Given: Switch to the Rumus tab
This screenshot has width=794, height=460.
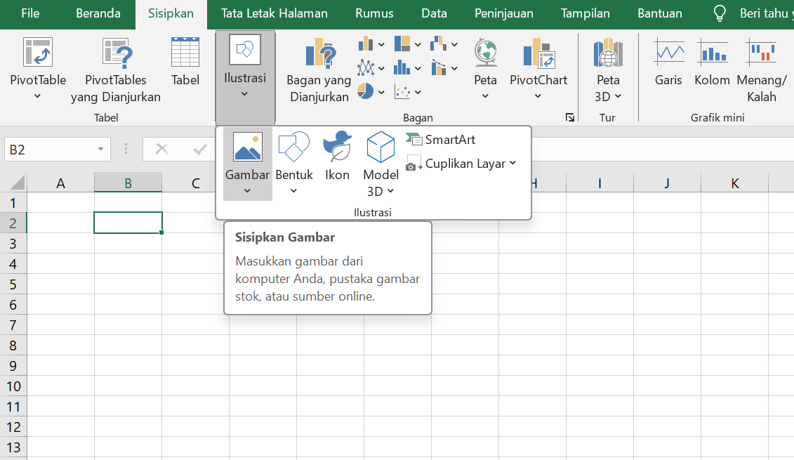Looking at the screenshot, I should pyautogui.click(x=374, y=13).
